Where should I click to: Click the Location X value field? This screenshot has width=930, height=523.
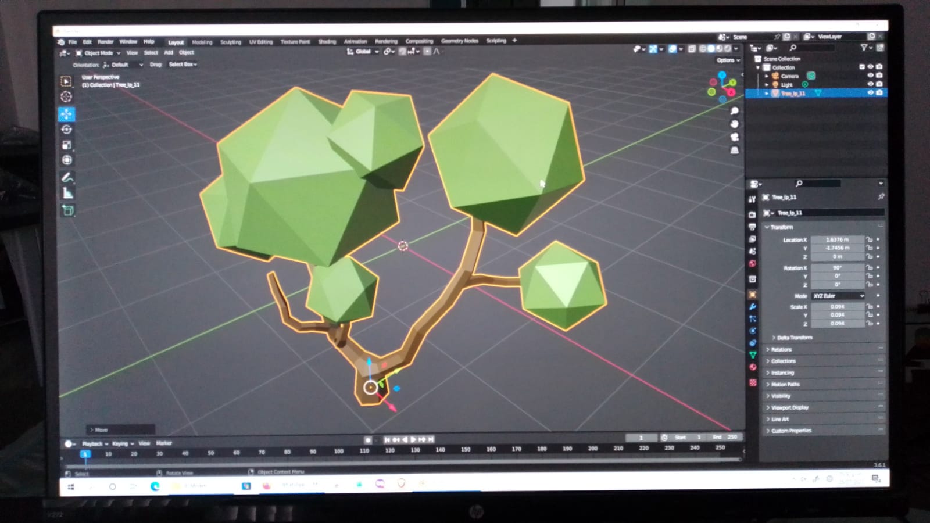[x=837, y=239]
